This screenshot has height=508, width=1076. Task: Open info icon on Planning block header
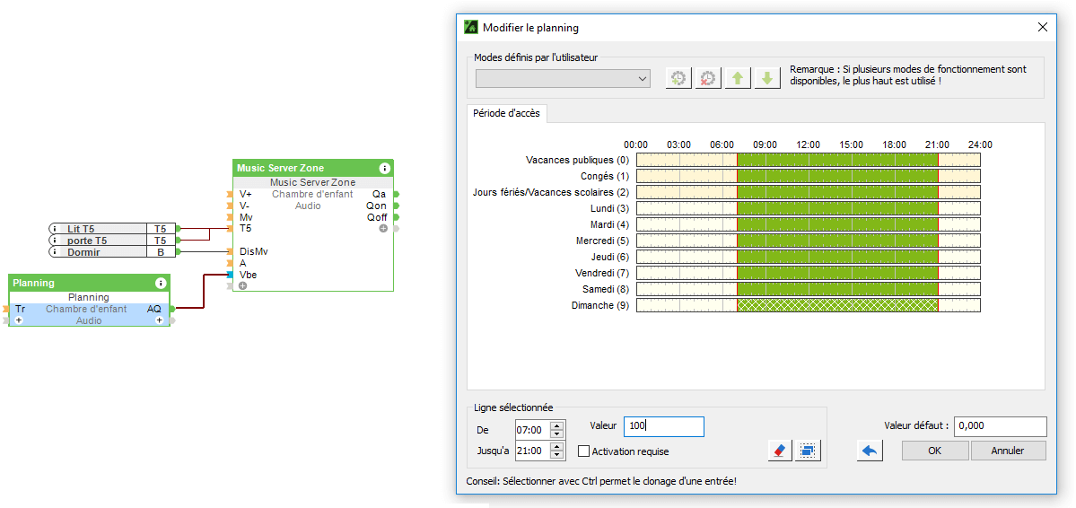161,283
